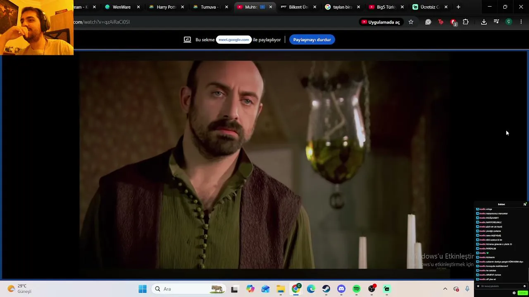Open the chat users icon beside Sohbet
This screenshot has height=297, width=529.
(x=525, y=204)
